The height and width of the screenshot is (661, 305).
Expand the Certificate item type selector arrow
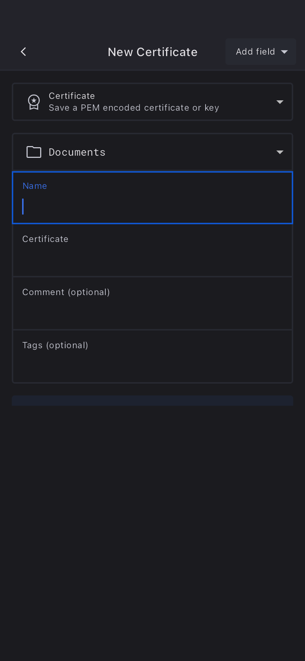(x=280, y=102)
